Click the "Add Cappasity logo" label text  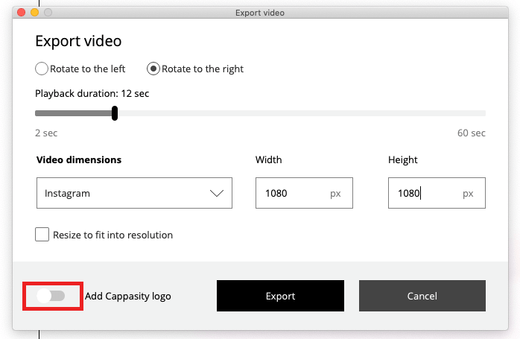[128, 296]
